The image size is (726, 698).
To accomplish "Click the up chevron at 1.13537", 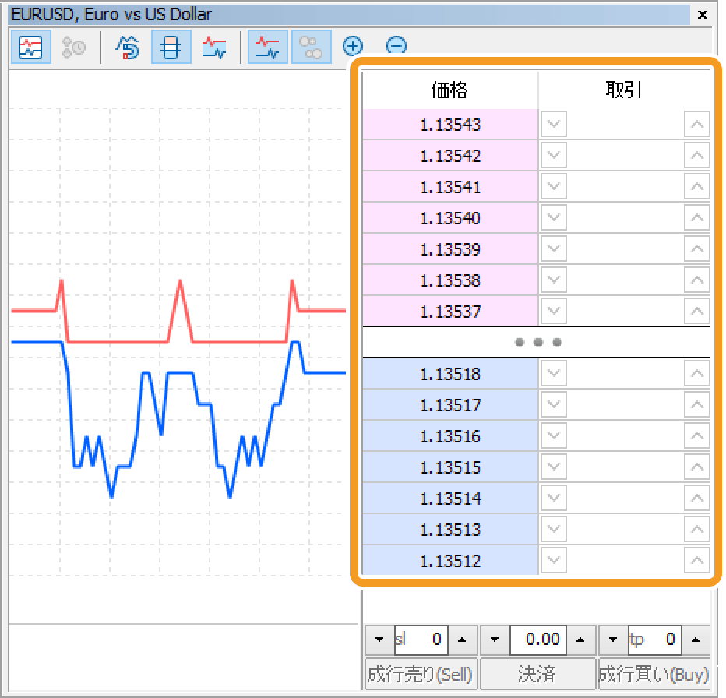I will point(697,311).
